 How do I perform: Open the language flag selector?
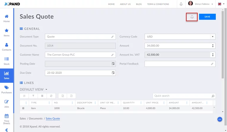coord(221,4)
